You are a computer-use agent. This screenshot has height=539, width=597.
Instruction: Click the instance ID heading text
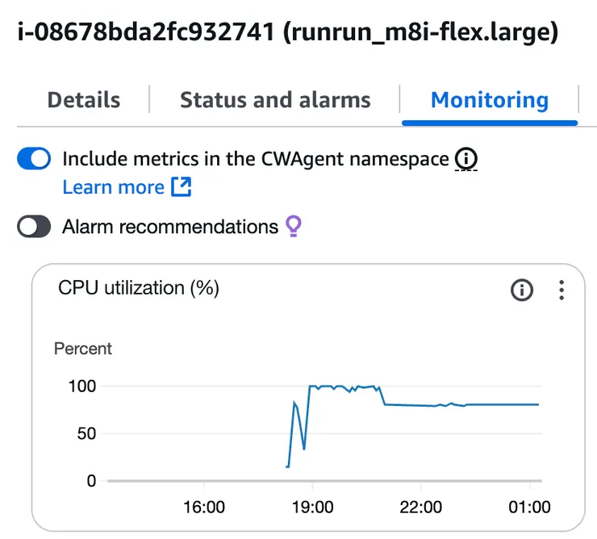[286, 32]
